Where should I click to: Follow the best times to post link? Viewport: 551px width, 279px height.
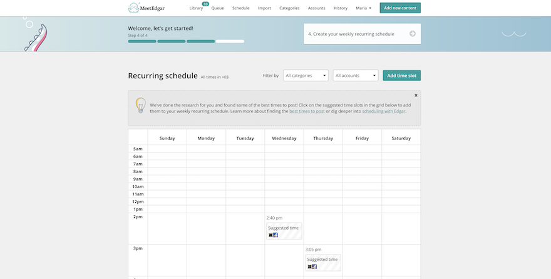(307, 111)
